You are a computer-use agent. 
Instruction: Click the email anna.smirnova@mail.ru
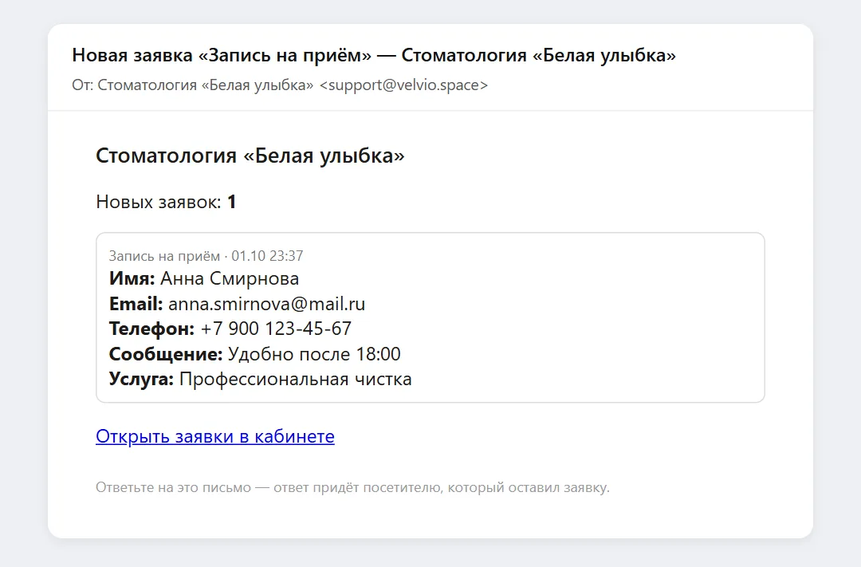(x=266, y=304)
